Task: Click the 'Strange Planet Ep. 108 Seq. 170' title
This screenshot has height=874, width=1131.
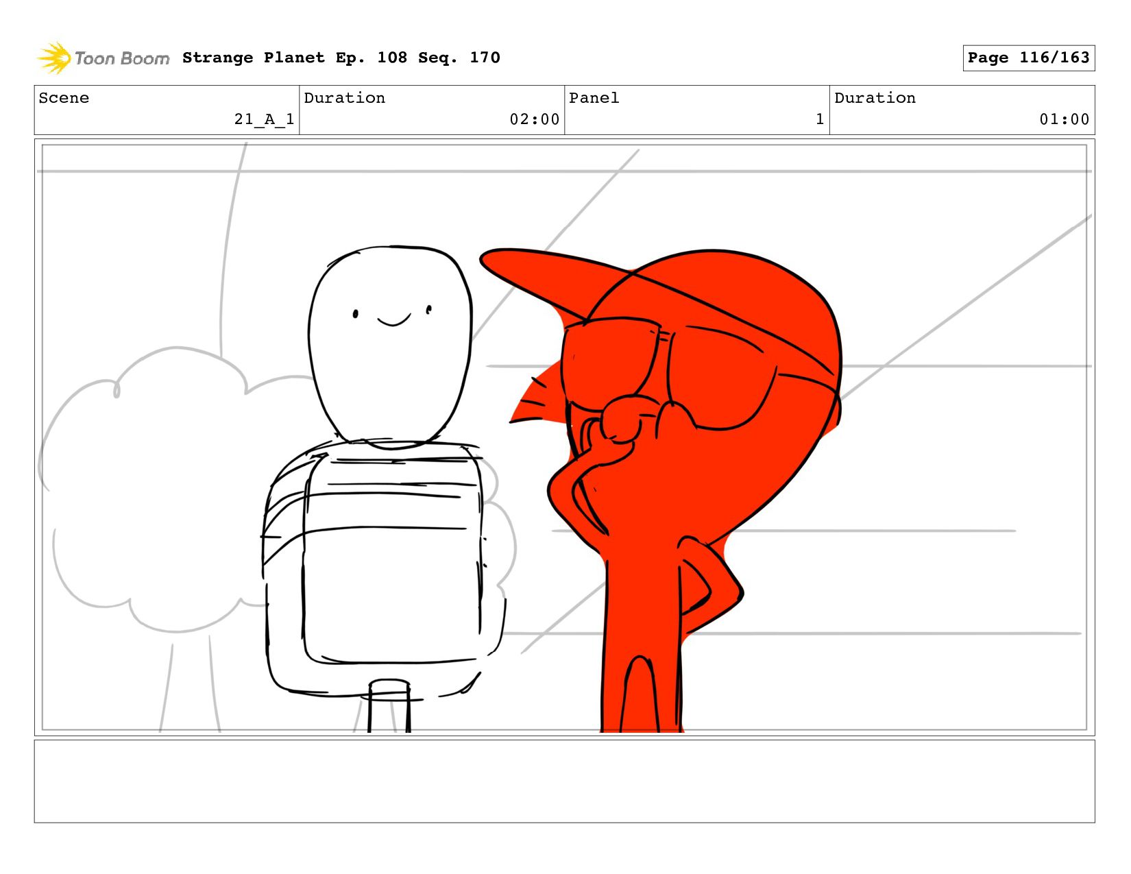Action: [x=341, y=58]
